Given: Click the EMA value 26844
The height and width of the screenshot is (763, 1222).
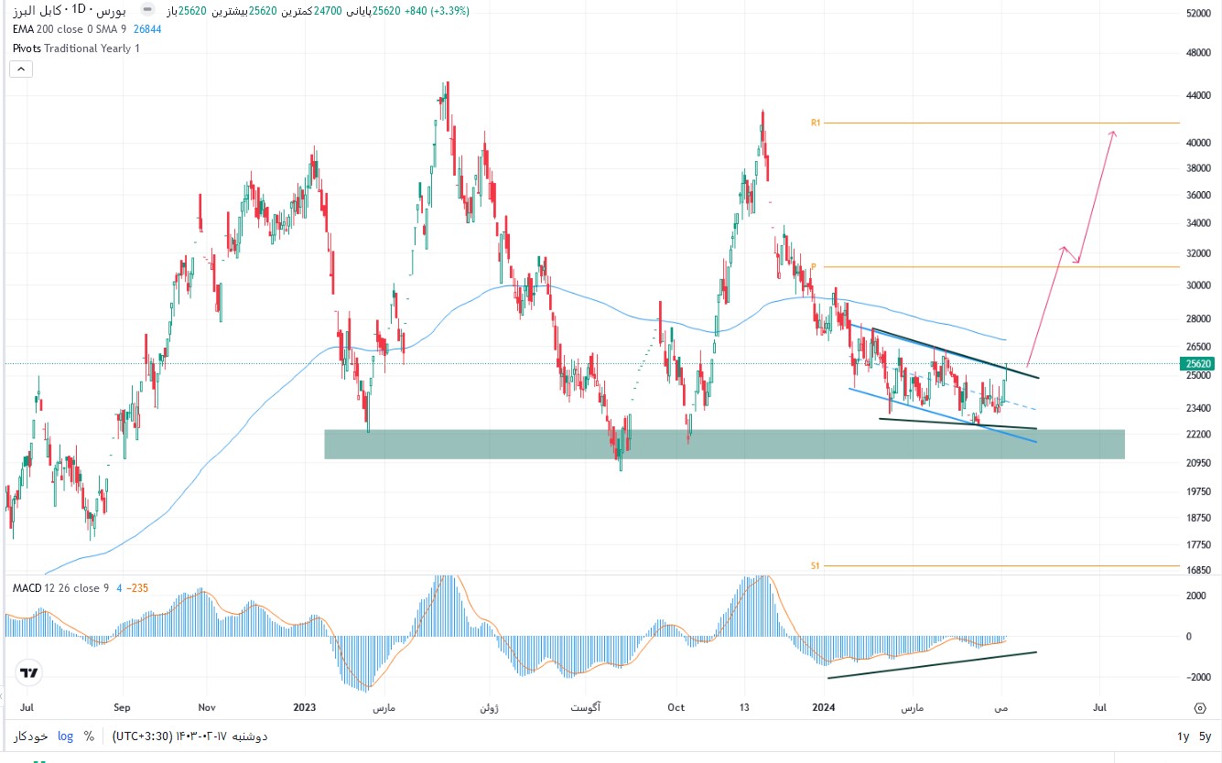Looking at the screenshot, I should [147, 29].
